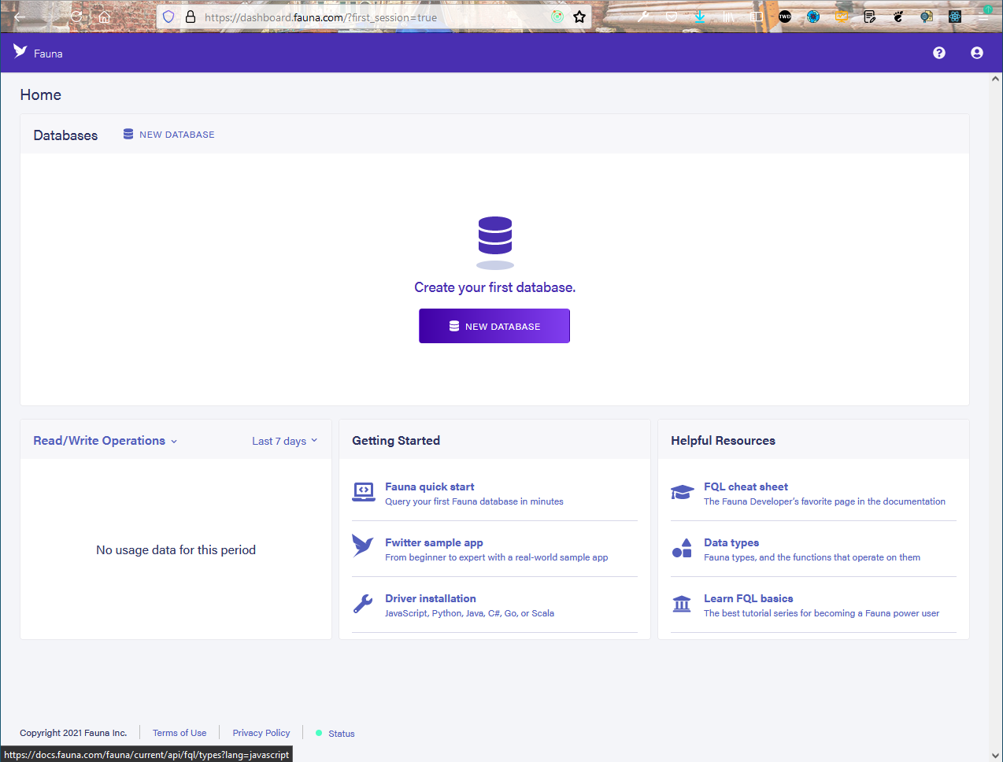The width and height of the screenshot is (1003, 762).
Task: Click the tracking protection shield icon
Action: click(x=168, y=17)
